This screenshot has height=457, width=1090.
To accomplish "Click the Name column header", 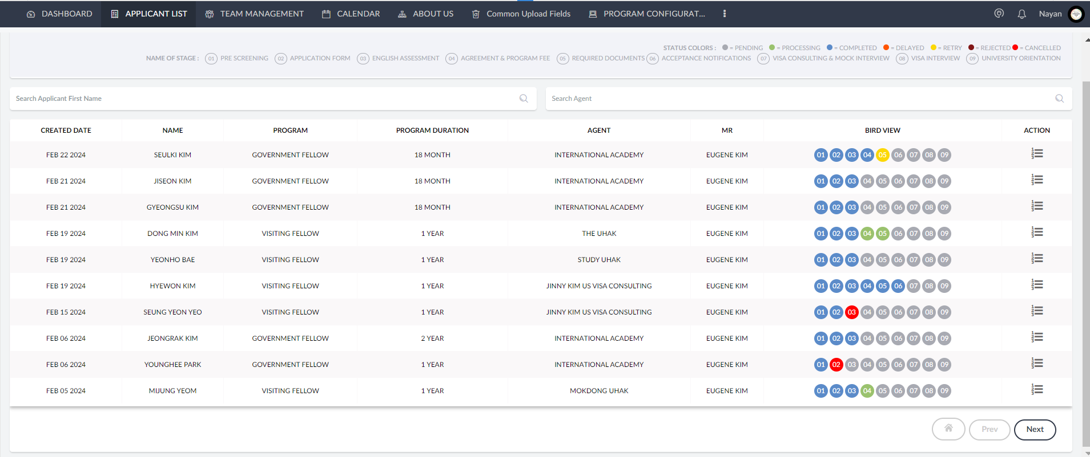I will [x=172, y=130].
